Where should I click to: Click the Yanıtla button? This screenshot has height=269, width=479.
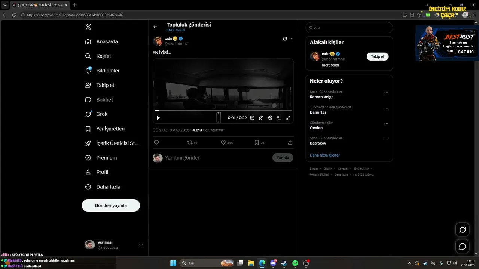[283, 158]
